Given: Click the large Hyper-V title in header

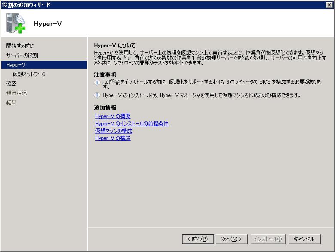Looking at the screenshot, I should [x=48, y=24].
